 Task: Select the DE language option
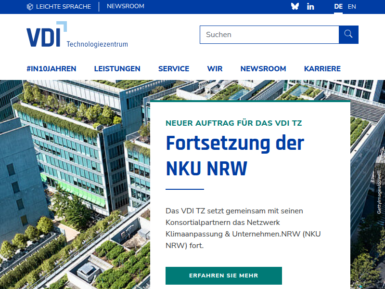338,7
